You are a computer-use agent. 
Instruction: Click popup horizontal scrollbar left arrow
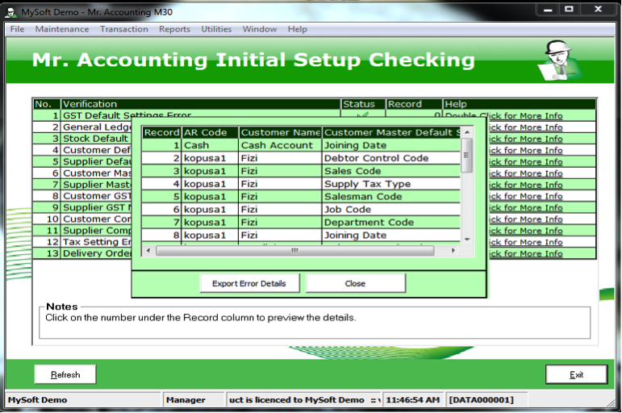148,250
